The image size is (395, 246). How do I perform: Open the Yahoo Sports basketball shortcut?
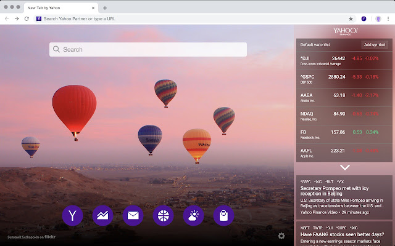pyautogui.click(x=163, y=216)
